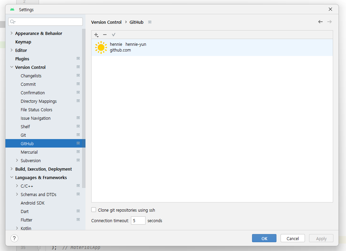The image size is (346, 251).
Task: Collapse the Version Control section
Action: click(x=12, y=67)
